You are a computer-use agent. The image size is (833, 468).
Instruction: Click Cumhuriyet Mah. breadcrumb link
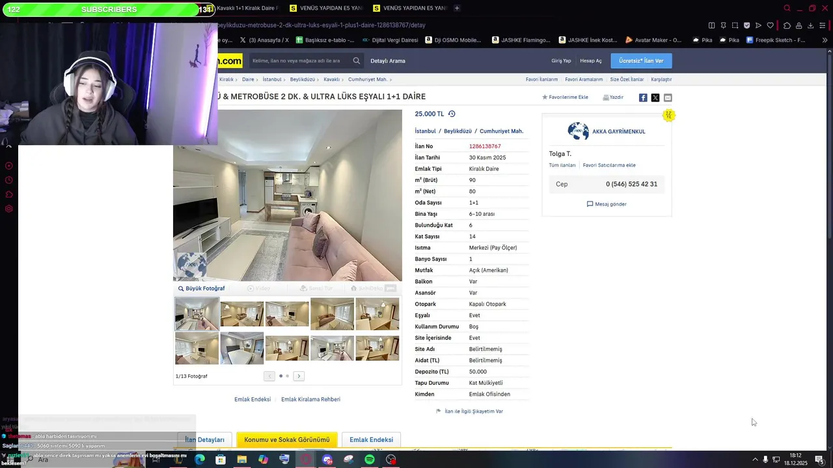click(x=368, y=79)
